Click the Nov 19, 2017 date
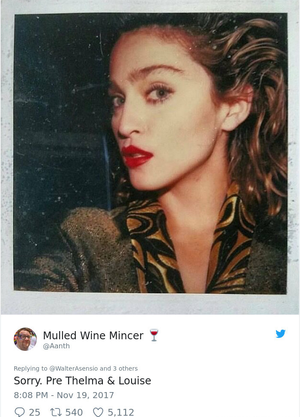This screenshot has width=300, height=417. pyautogui.click(x=85, y=395)
